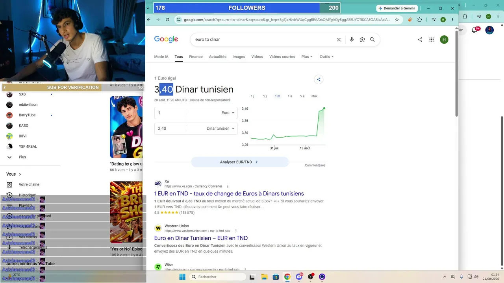Open File Explorer from the taskbar
Screen dimensions: 504x283
tap(264, 277)
